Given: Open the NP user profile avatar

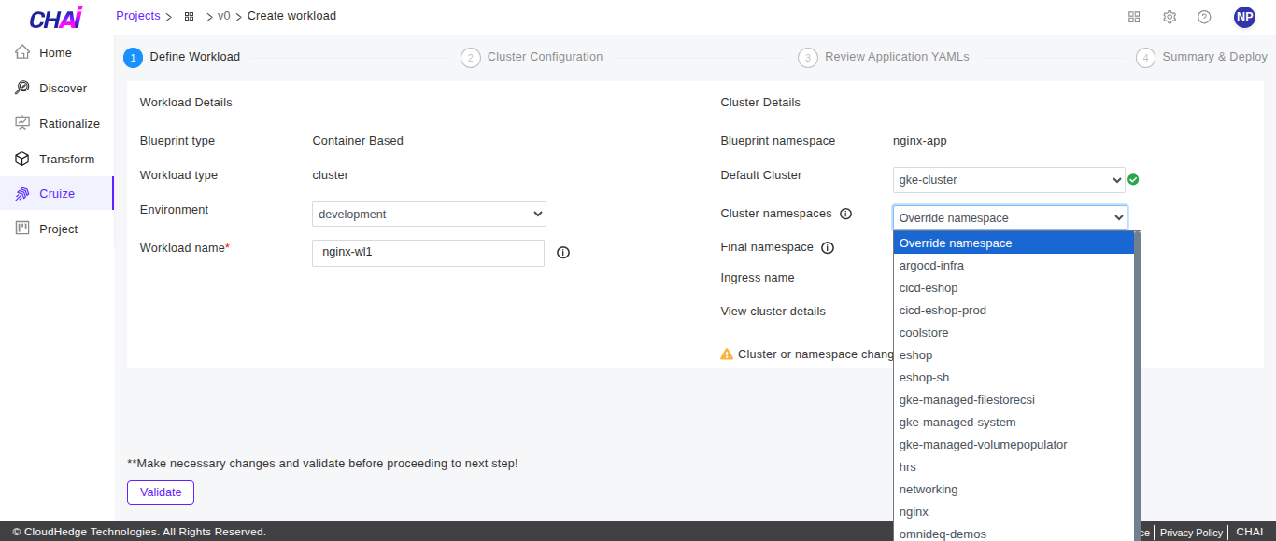Looking at the screenshot, I should (1244, 17).
